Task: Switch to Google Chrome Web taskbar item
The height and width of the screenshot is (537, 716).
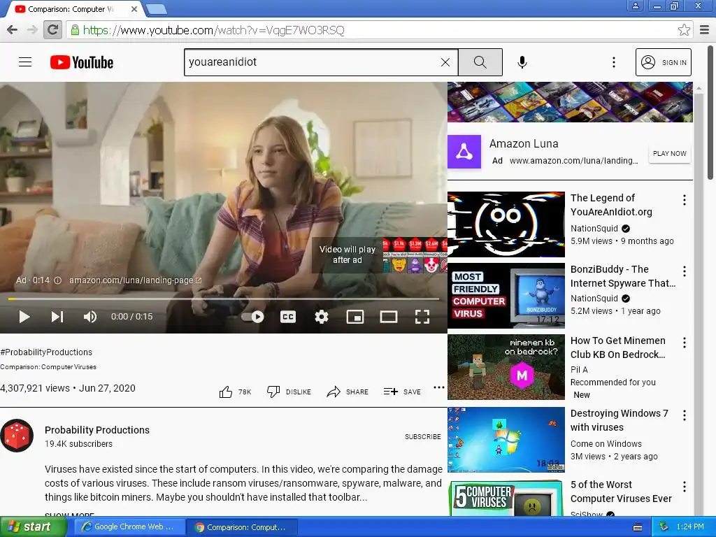Action: tap(129, 527)
